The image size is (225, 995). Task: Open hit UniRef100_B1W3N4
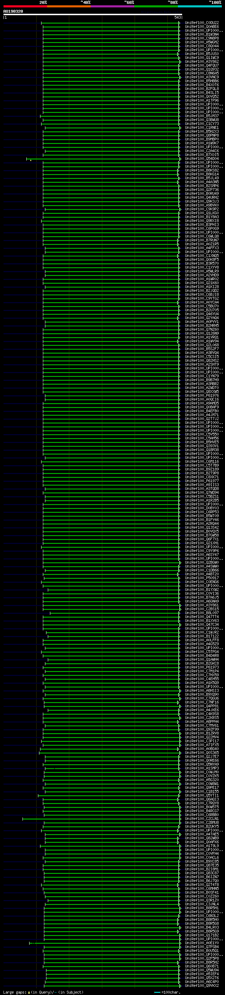(x=202, y=34)
